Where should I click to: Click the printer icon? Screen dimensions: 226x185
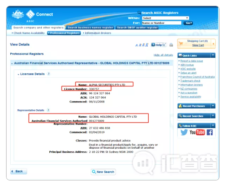pos(171,45)
